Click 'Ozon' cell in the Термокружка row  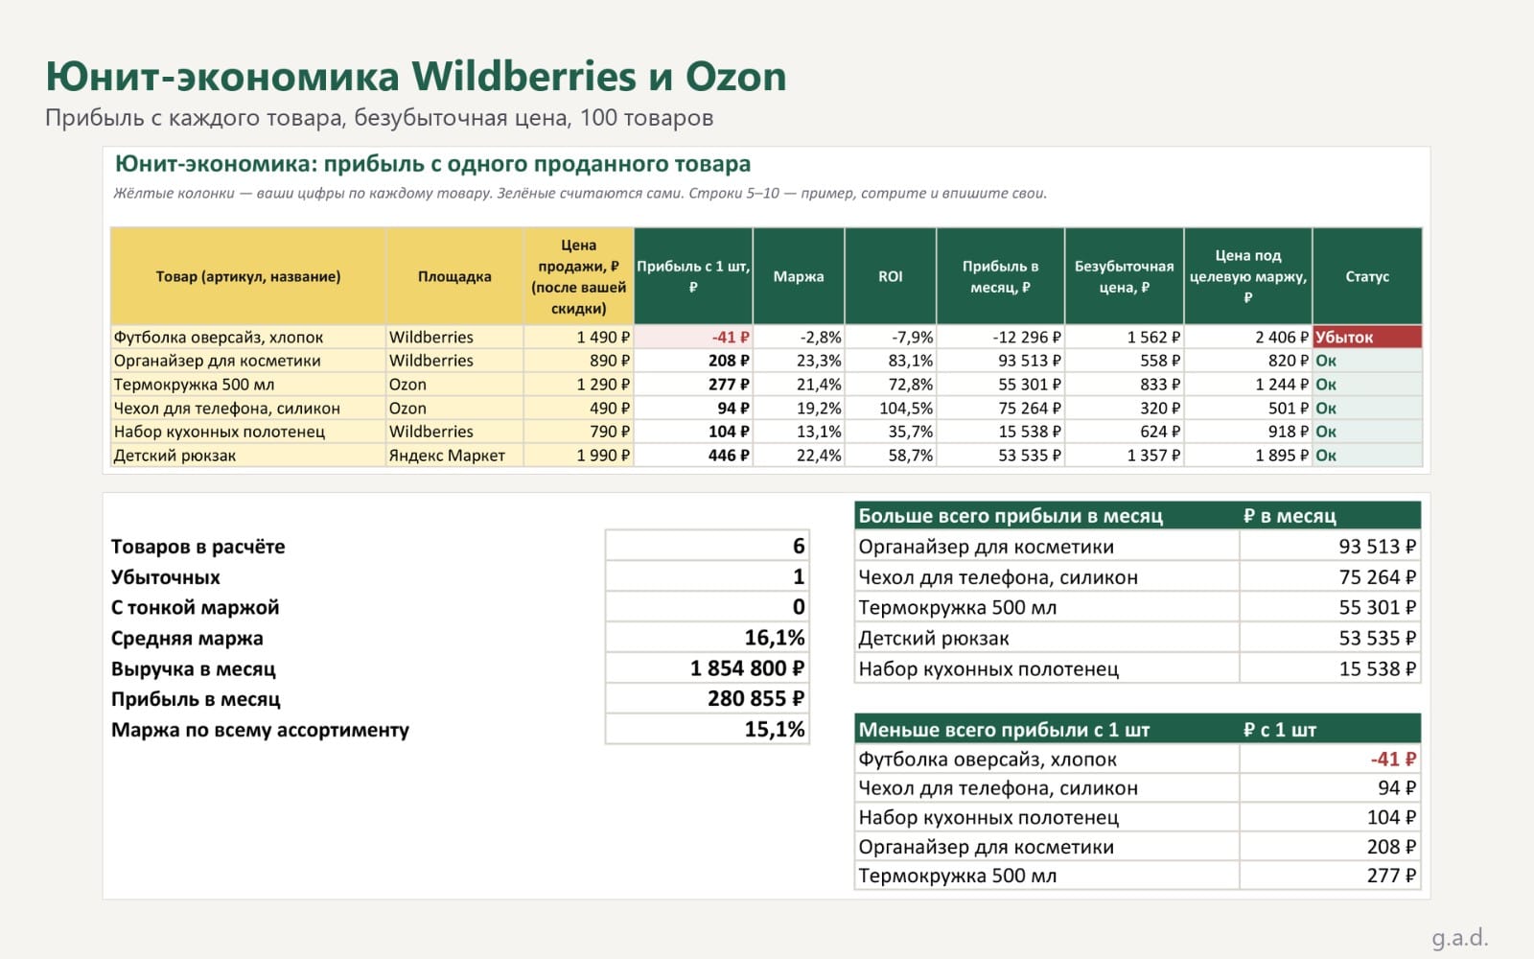tap(454, 385)
